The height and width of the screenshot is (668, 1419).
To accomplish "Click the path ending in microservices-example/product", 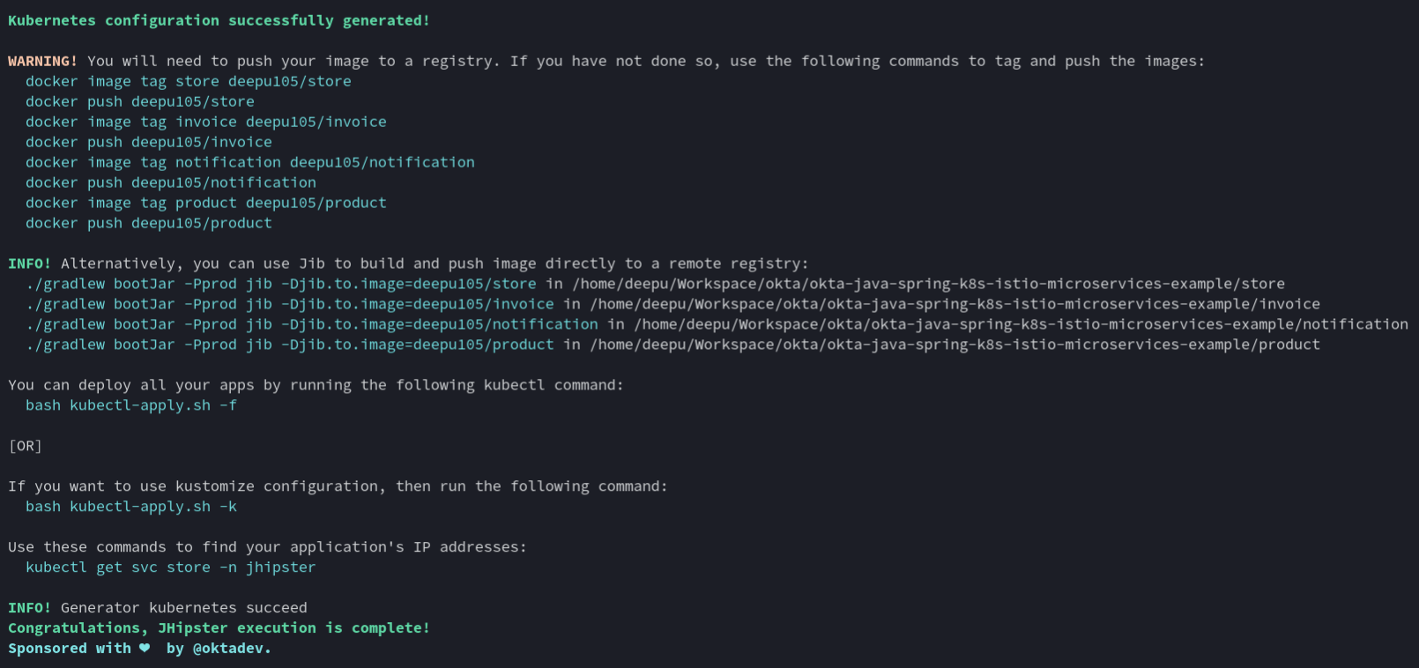I will coord(955,345).
